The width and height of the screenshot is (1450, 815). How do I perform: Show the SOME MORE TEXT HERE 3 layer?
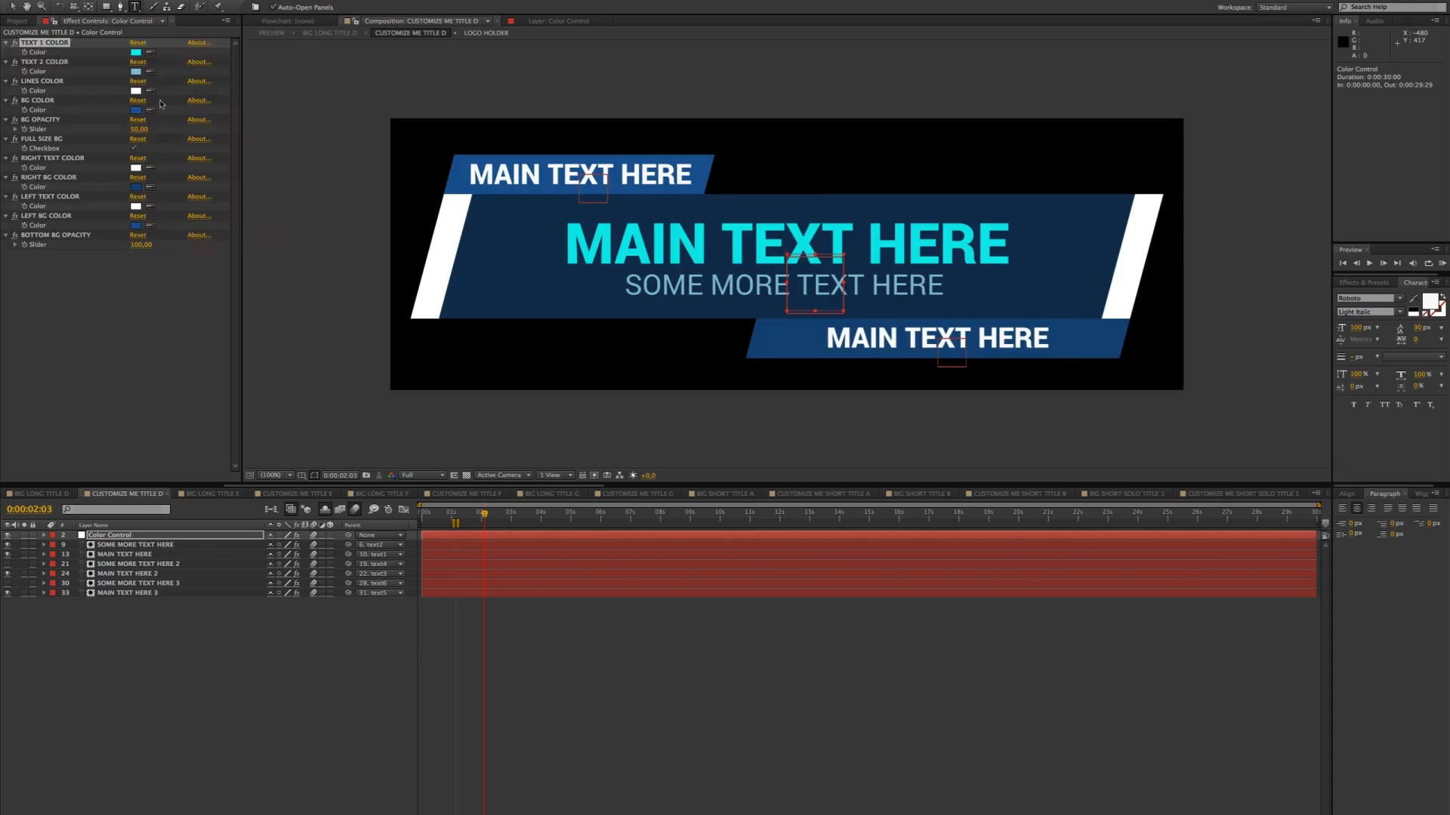[x=8, y=583]
